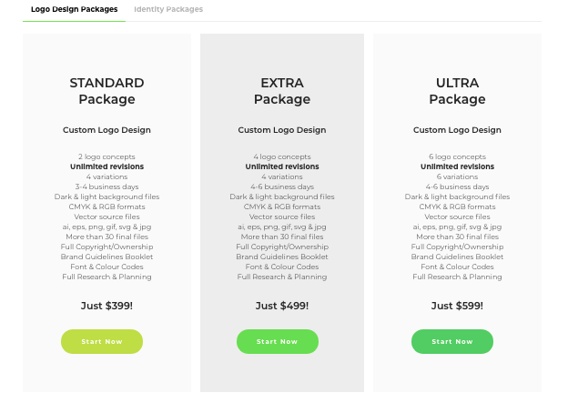The width and height of the screenshot is (568, 413).
Task: Click the 6 logo concepts line
Action: (457, 156)
